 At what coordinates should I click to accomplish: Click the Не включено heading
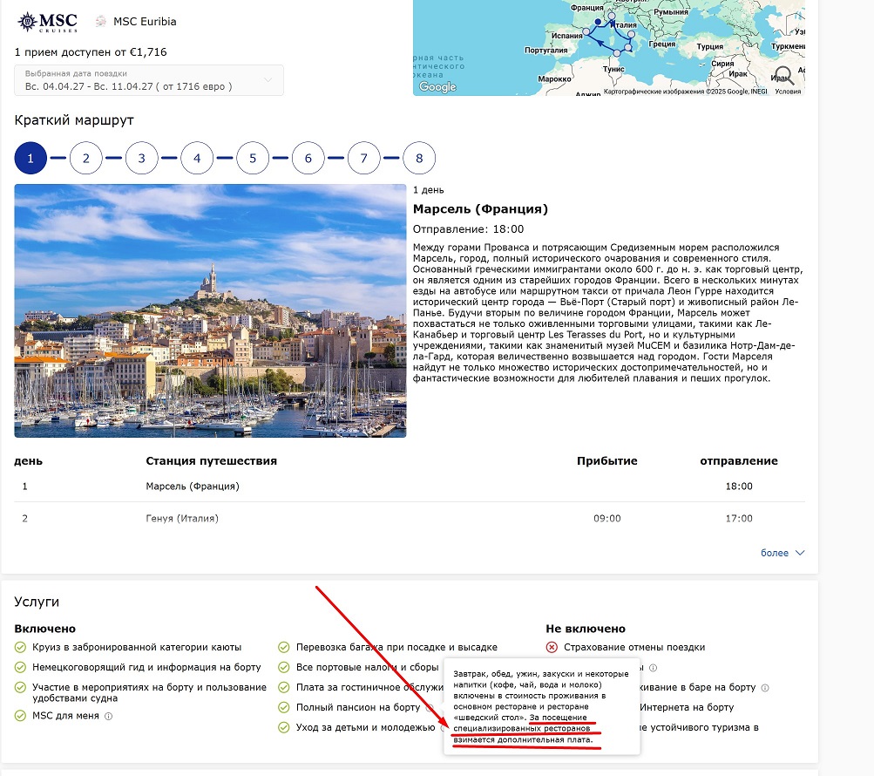[x=586, y=629]
